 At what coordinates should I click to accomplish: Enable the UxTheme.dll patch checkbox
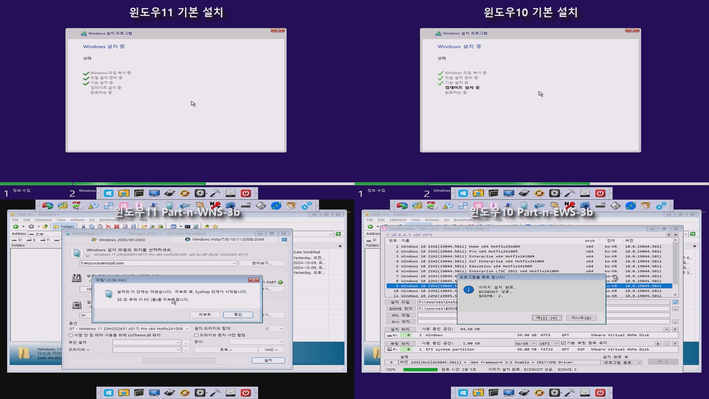[x=71, y=335]
